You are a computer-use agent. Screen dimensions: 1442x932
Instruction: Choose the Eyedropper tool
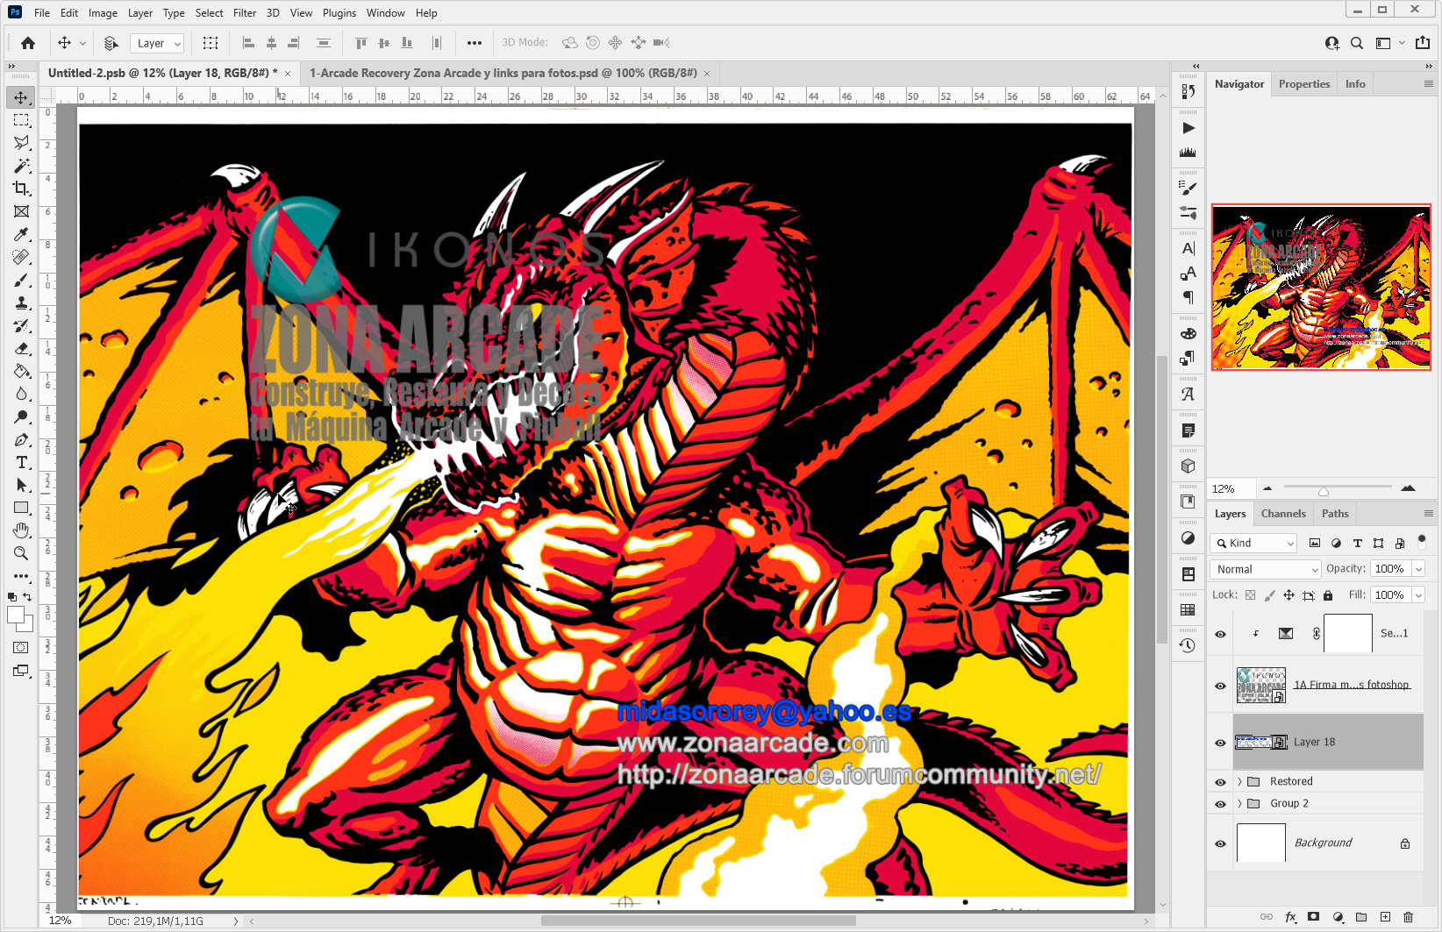(x=21, y=234)
